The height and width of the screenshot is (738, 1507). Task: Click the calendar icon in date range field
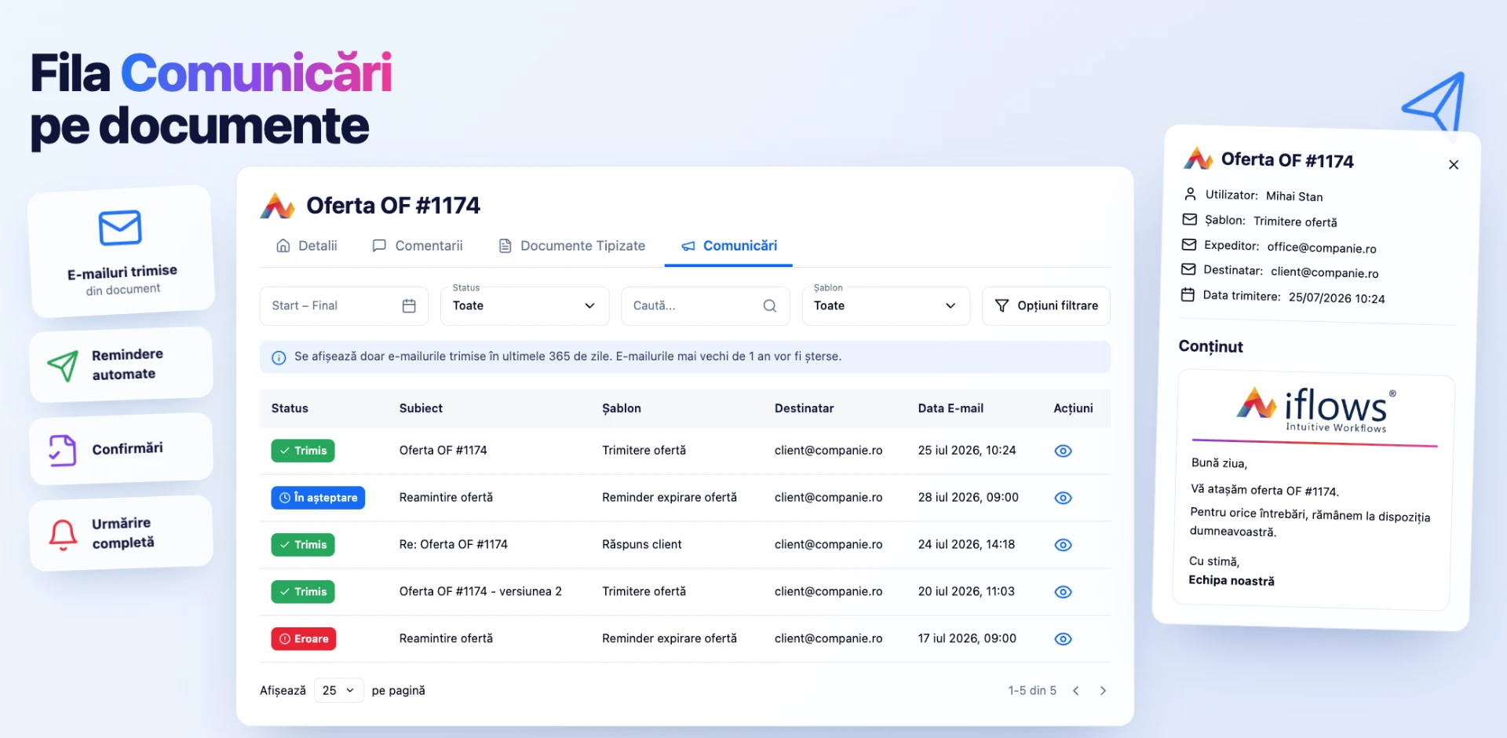pos(409,305)
